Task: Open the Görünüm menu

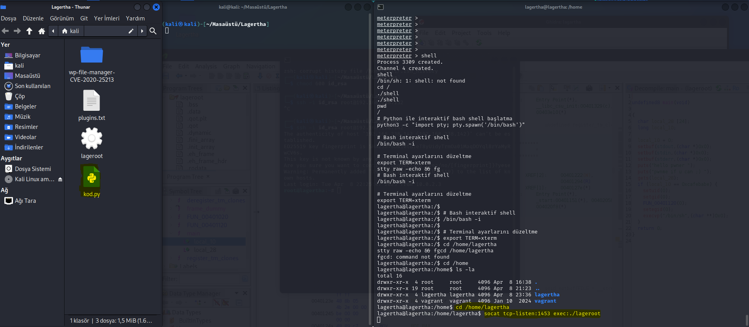Action: pos(62,18)
